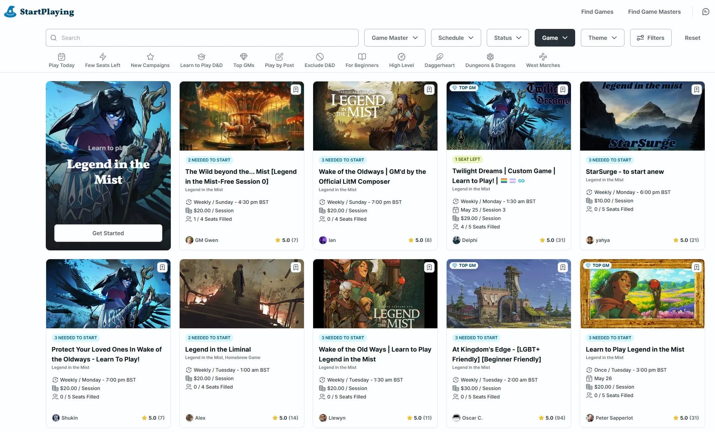The height and width of the screenshot is (432, 715).
Task: Go to Find Games page
Action: pos(597,12)
